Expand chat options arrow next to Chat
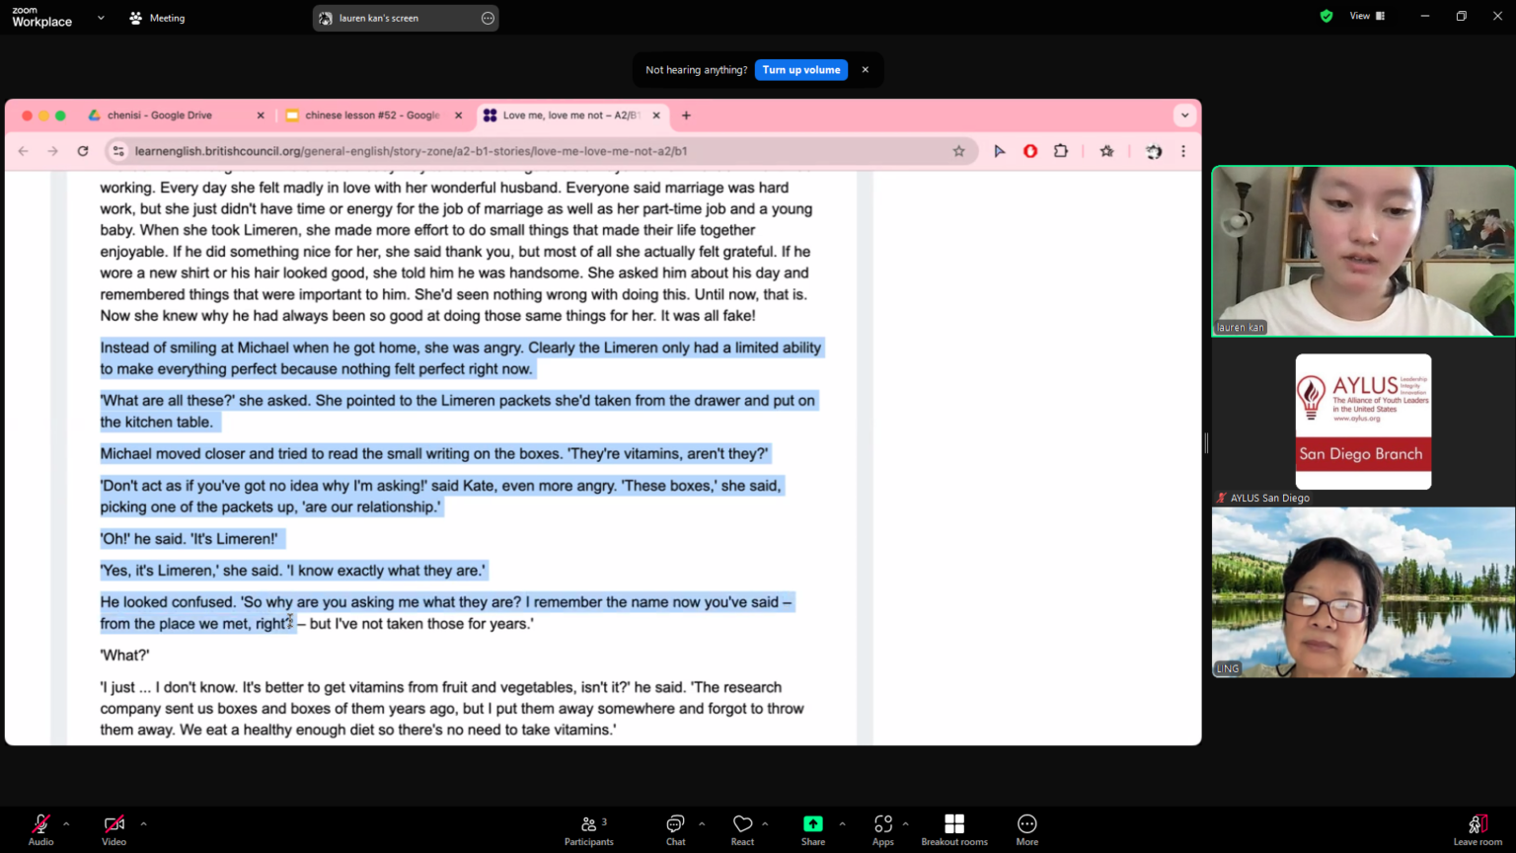 tap(702, 823)
